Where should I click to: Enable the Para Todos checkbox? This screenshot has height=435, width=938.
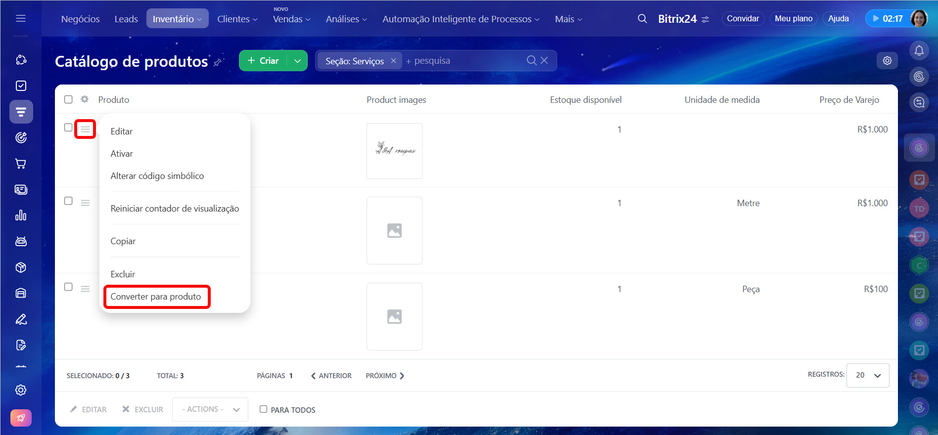[x=263, y=409]
